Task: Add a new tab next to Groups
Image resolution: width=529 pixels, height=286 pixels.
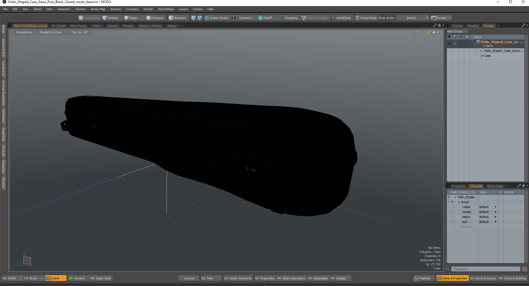Action: [x=498, y=26]
